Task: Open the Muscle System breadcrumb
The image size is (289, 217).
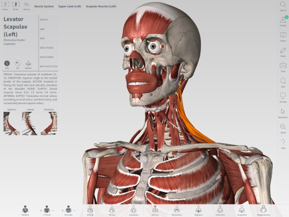Action: tap(44, 6)
